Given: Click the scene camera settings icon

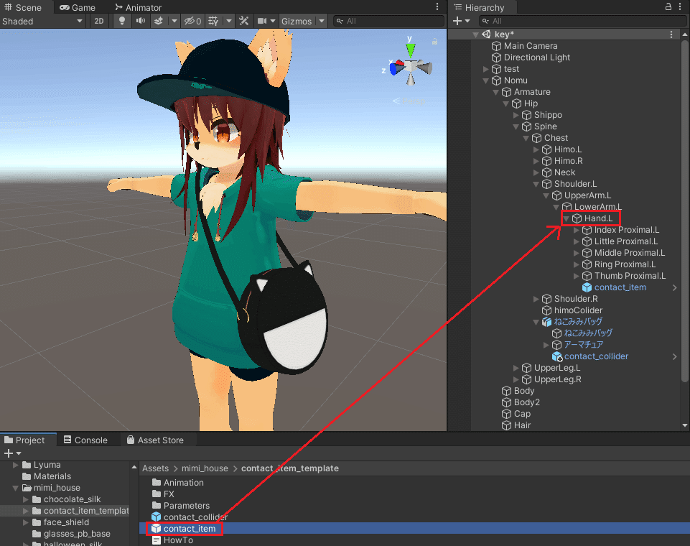Looking at the screenshot, I should (x=262, y=21).
